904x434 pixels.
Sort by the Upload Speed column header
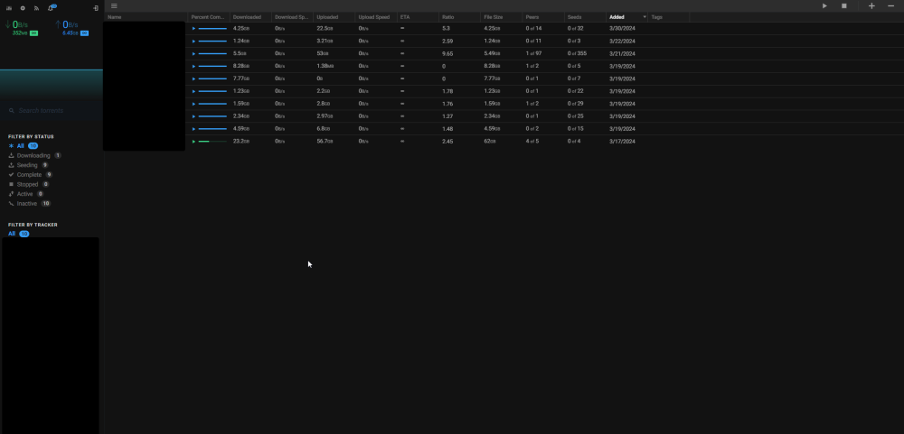[376, 17]
